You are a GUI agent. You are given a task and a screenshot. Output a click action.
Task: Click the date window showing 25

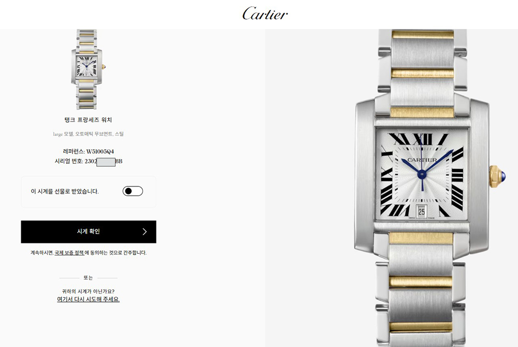422,212
